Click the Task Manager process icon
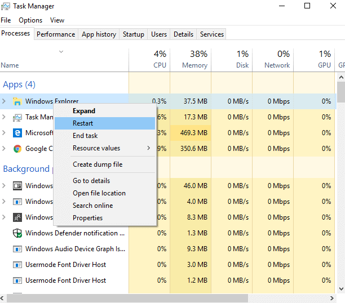345x303 pixels. click(x=17, y=117)
